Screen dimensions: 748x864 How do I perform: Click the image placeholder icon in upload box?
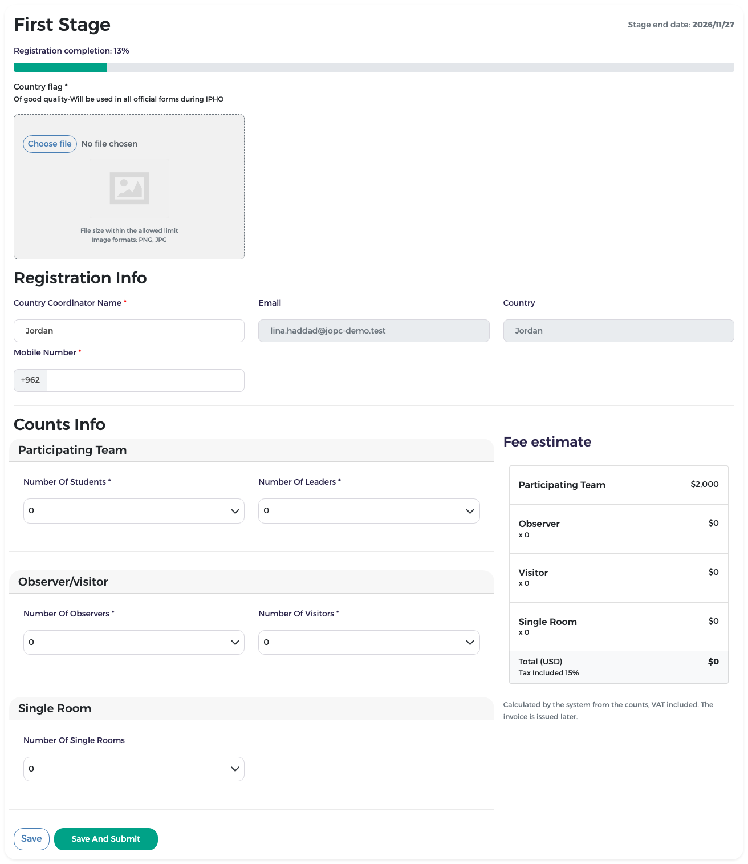coord(129,188)
